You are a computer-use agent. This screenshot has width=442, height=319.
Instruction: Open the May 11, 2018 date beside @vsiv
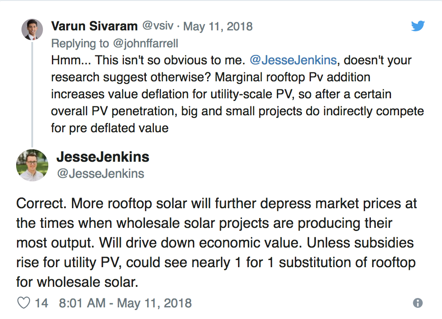point(218,26)
